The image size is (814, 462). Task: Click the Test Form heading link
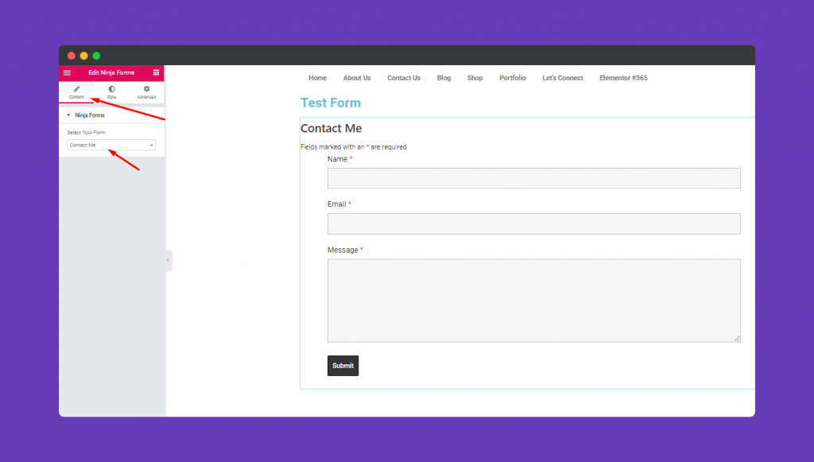click(331, 103)
